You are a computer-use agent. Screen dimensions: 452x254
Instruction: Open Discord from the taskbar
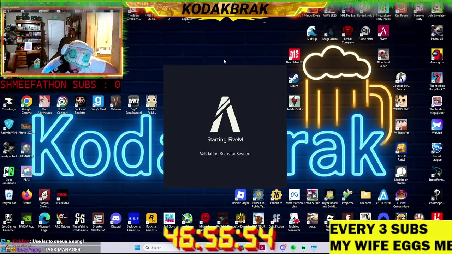282,248
